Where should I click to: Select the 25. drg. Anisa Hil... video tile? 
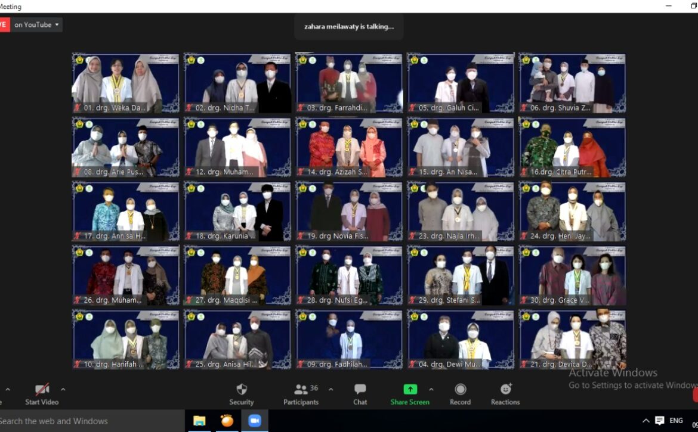[x=237, y=340]
